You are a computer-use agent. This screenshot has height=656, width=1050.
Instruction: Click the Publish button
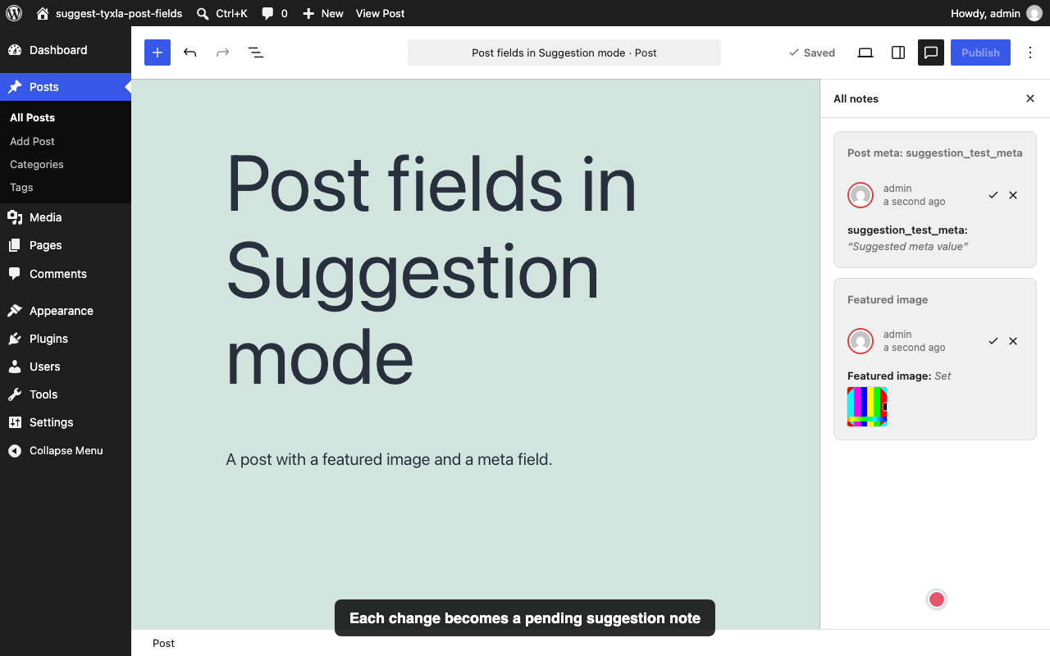[980, 52]
